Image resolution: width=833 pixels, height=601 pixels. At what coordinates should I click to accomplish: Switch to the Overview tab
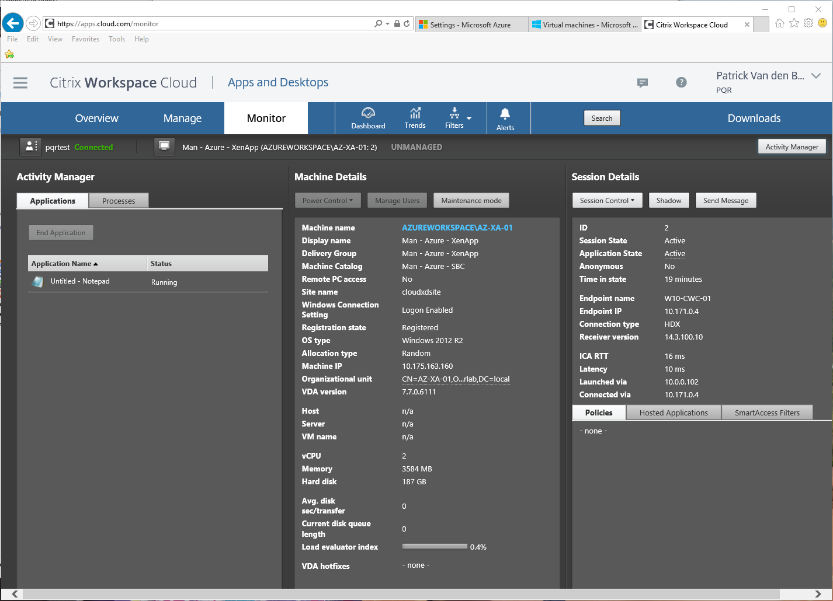pos(96,118)
